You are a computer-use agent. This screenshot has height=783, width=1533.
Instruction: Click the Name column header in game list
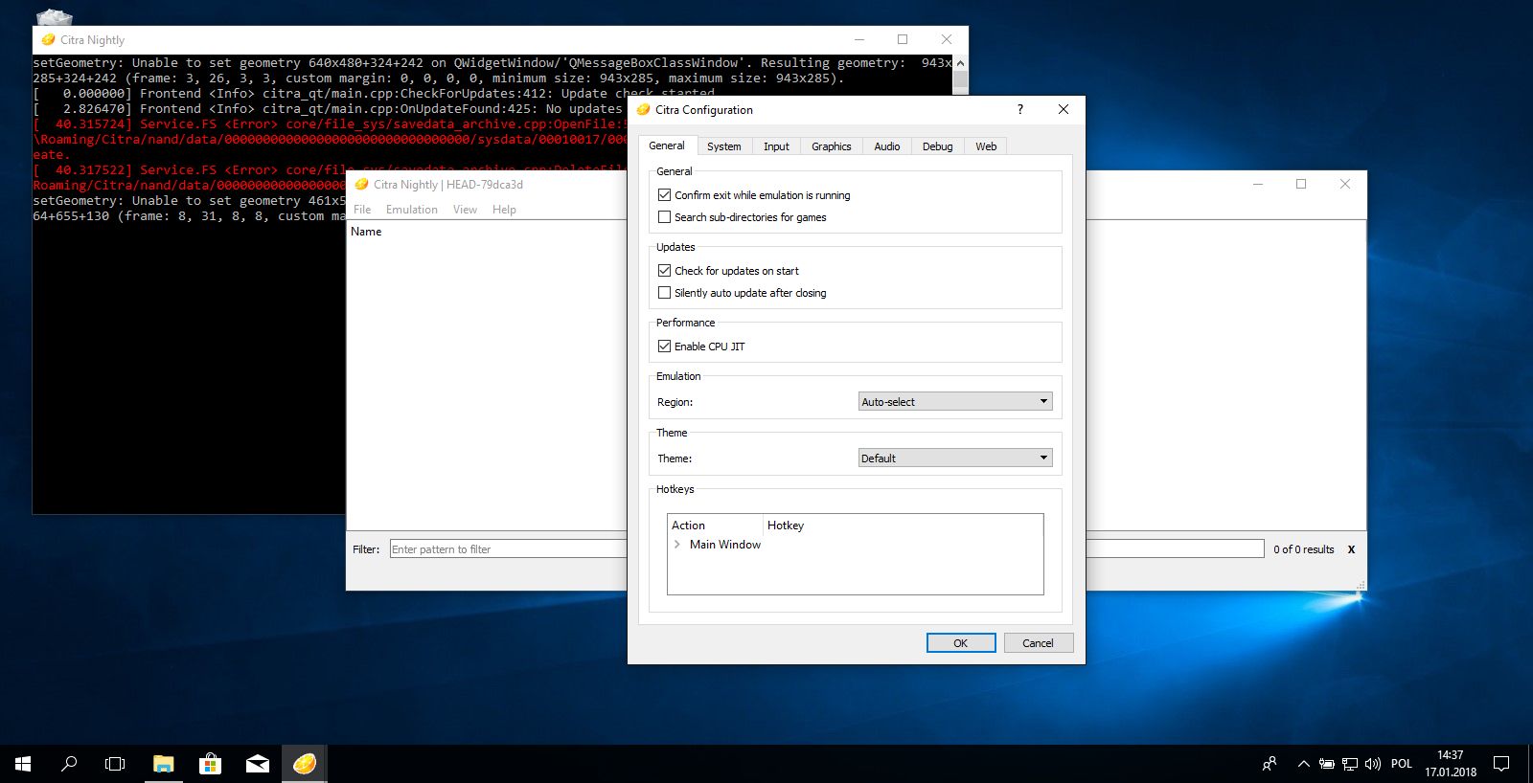366,232
